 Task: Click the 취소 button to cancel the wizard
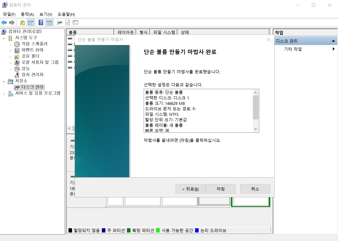pos(255,189)
